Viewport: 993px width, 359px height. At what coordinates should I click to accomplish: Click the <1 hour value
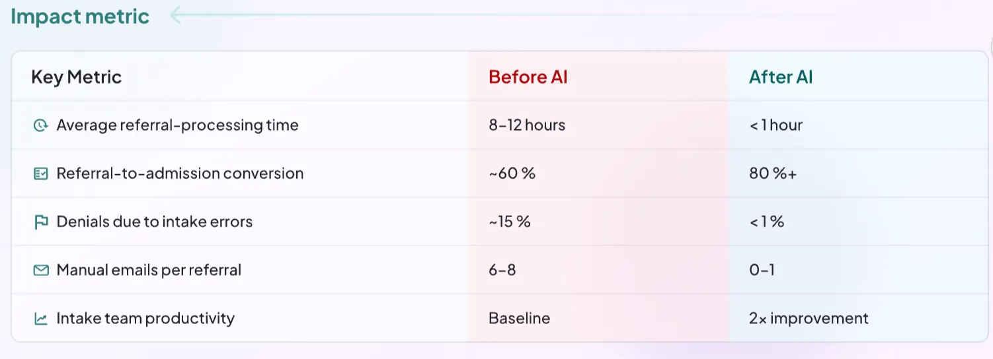[776, 125]
